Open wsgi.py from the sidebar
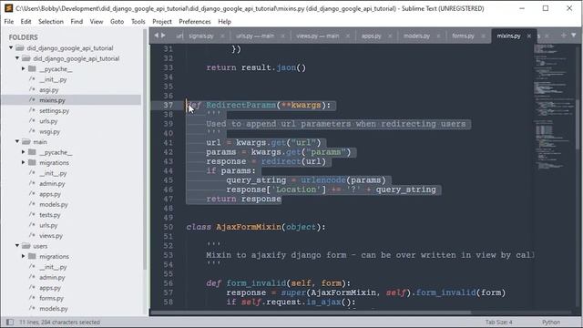Screen dimensions: 583x328 click(50, 131)
